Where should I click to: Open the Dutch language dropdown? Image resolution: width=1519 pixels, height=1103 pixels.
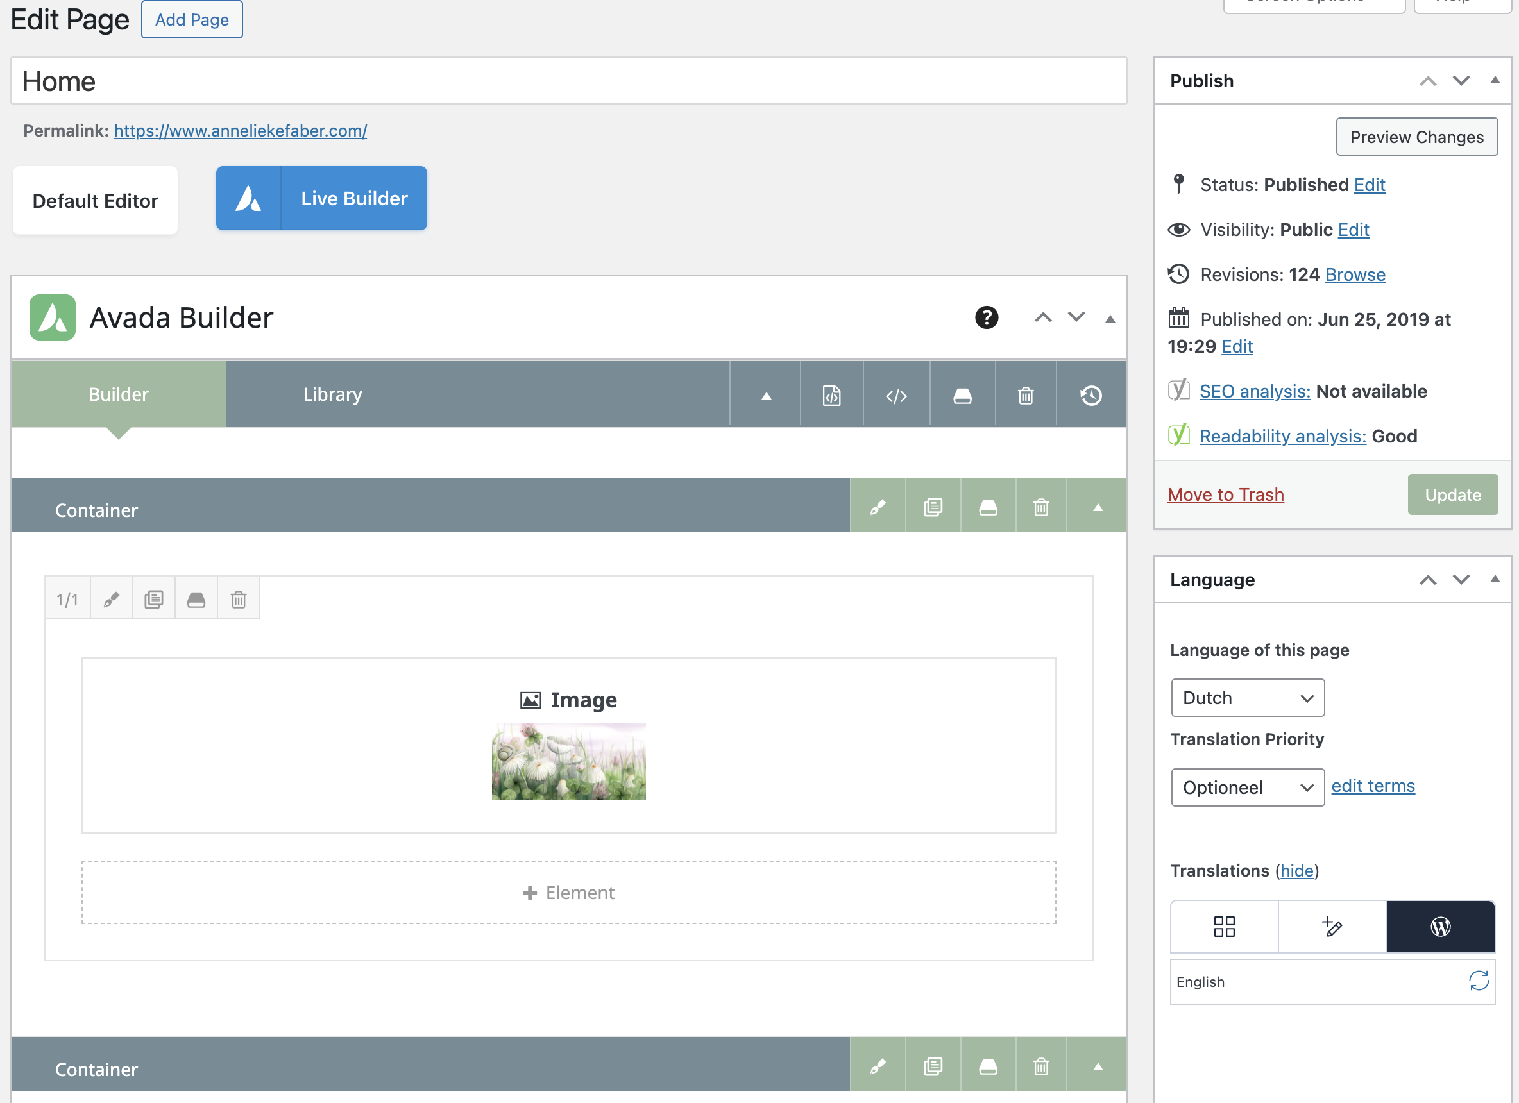click(1247, 698)
